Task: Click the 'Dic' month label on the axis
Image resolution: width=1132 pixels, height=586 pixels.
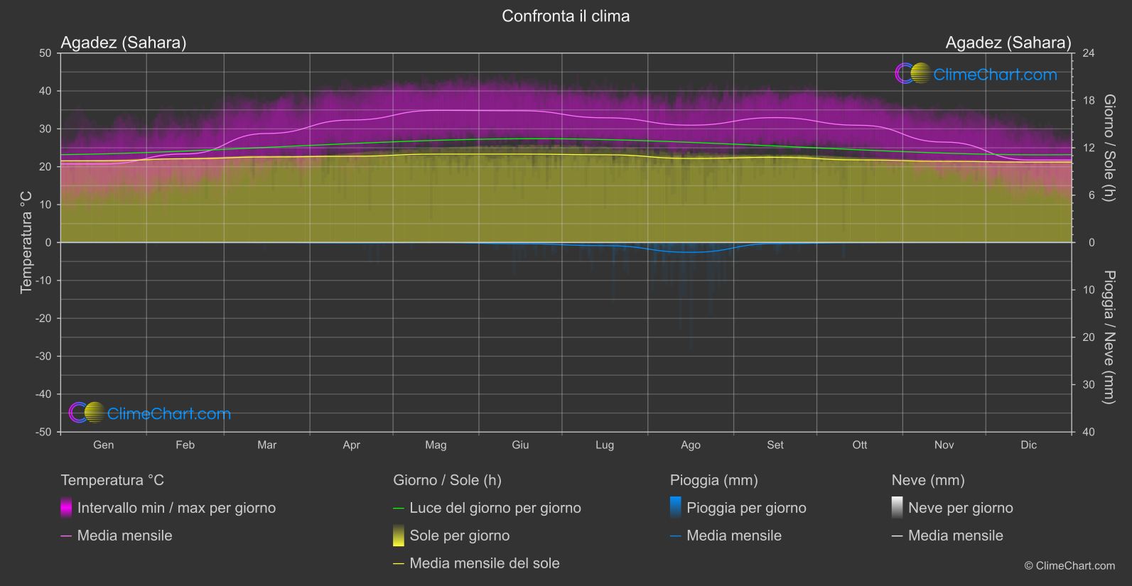Action: (x=1029, y=445)
